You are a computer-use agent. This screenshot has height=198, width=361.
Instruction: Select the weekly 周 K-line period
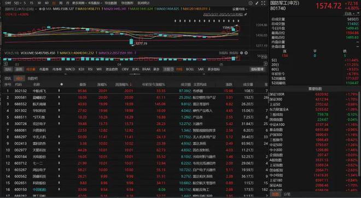pyautogui.click(x=61, y=3)
